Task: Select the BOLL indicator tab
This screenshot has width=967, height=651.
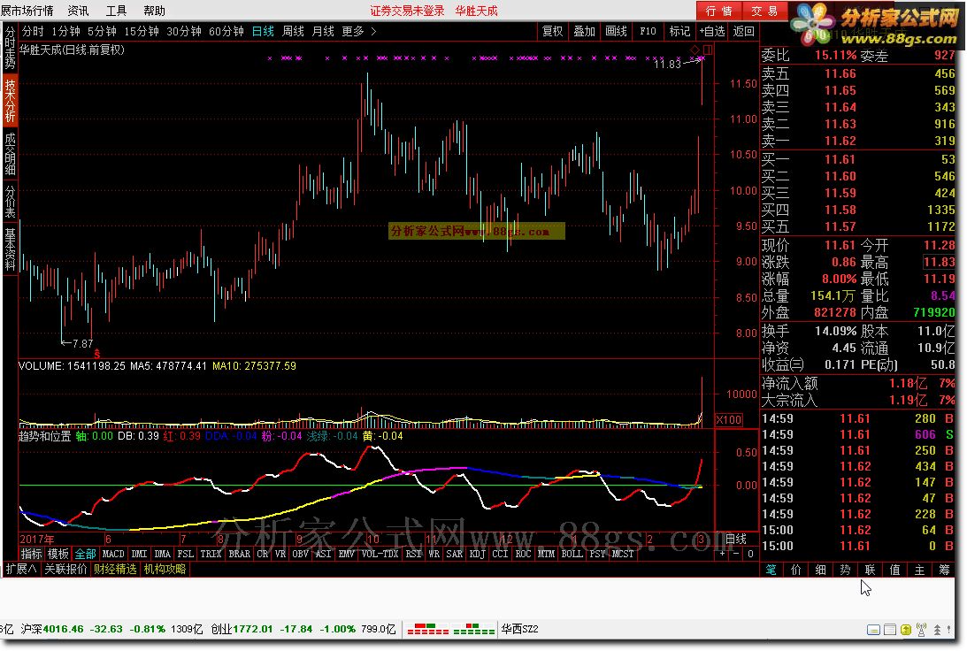Action: tap(572, 554)
